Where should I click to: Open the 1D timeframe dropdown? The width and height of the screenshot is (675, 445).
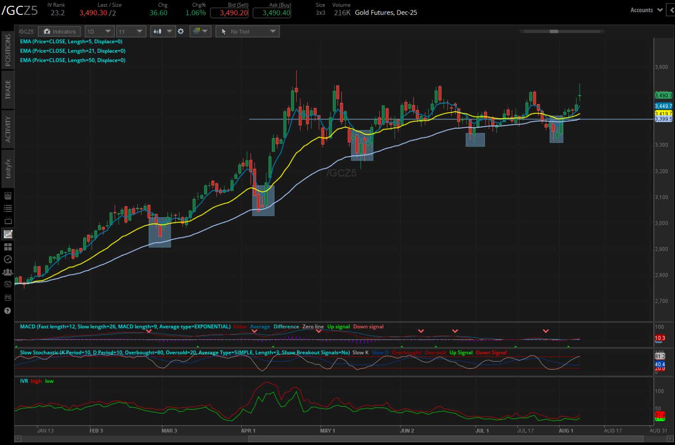tap(99, 31)
